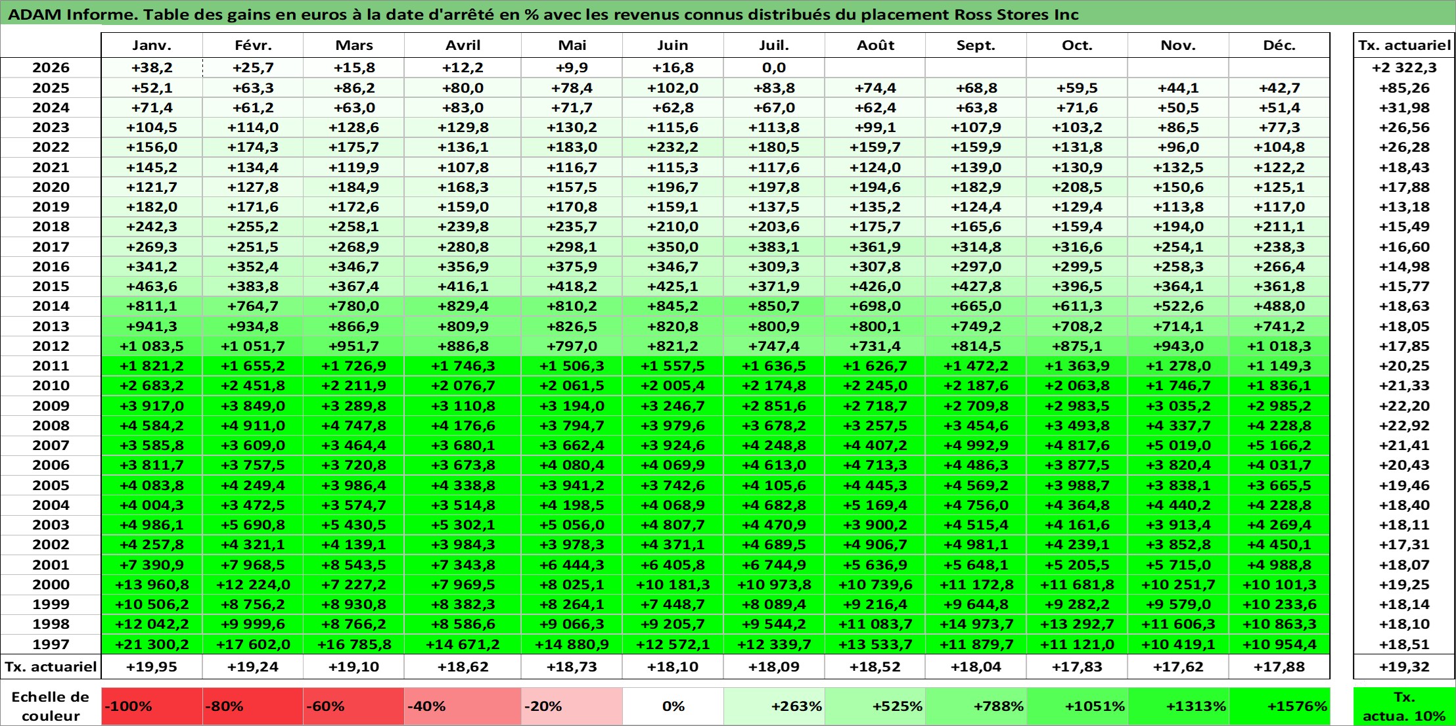Select the July 2026 value '0,0'
The height and width of the screenshot is (726, 1456).
coord(774,68)
